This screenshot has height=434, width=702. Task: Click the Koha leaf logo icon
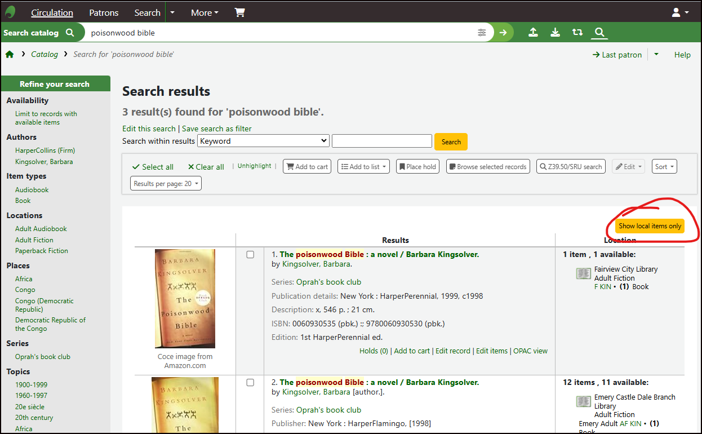click(x=10, y=12)
